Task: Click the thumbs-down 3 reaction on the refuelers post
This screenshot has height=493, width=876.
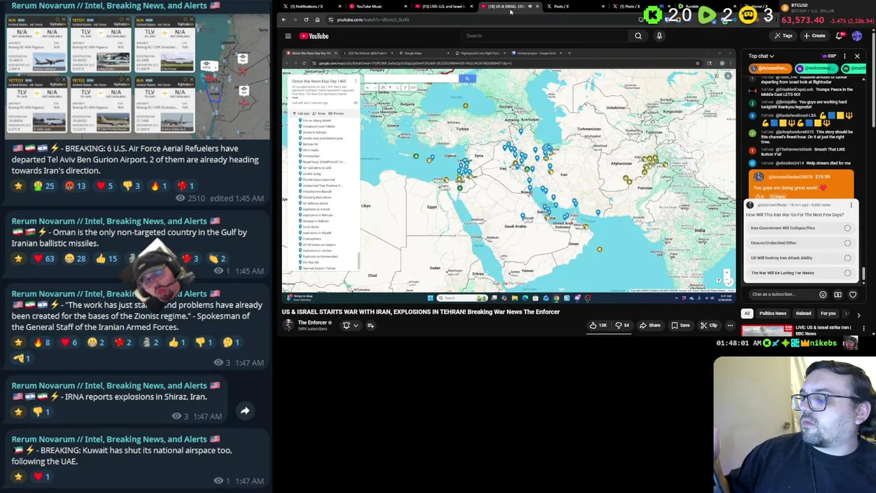Action: [131, 186]
